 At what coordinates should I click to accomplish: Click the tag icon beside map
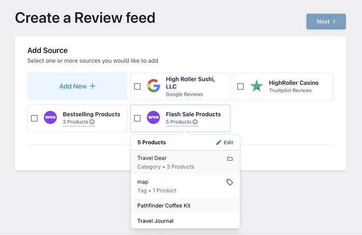pyautogui.click(x=230, y=182)
